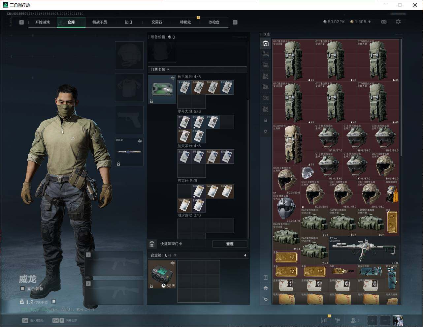This screenshot has width=423, height=327.
Task: Click the 长弓溪谷: 4/6 keycard section label
Action: (189, 77)
